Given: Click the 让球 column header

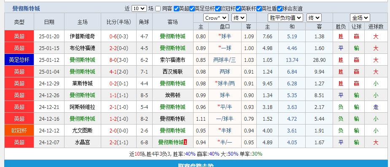Looking at the screenshot, I should pos(356,27).
